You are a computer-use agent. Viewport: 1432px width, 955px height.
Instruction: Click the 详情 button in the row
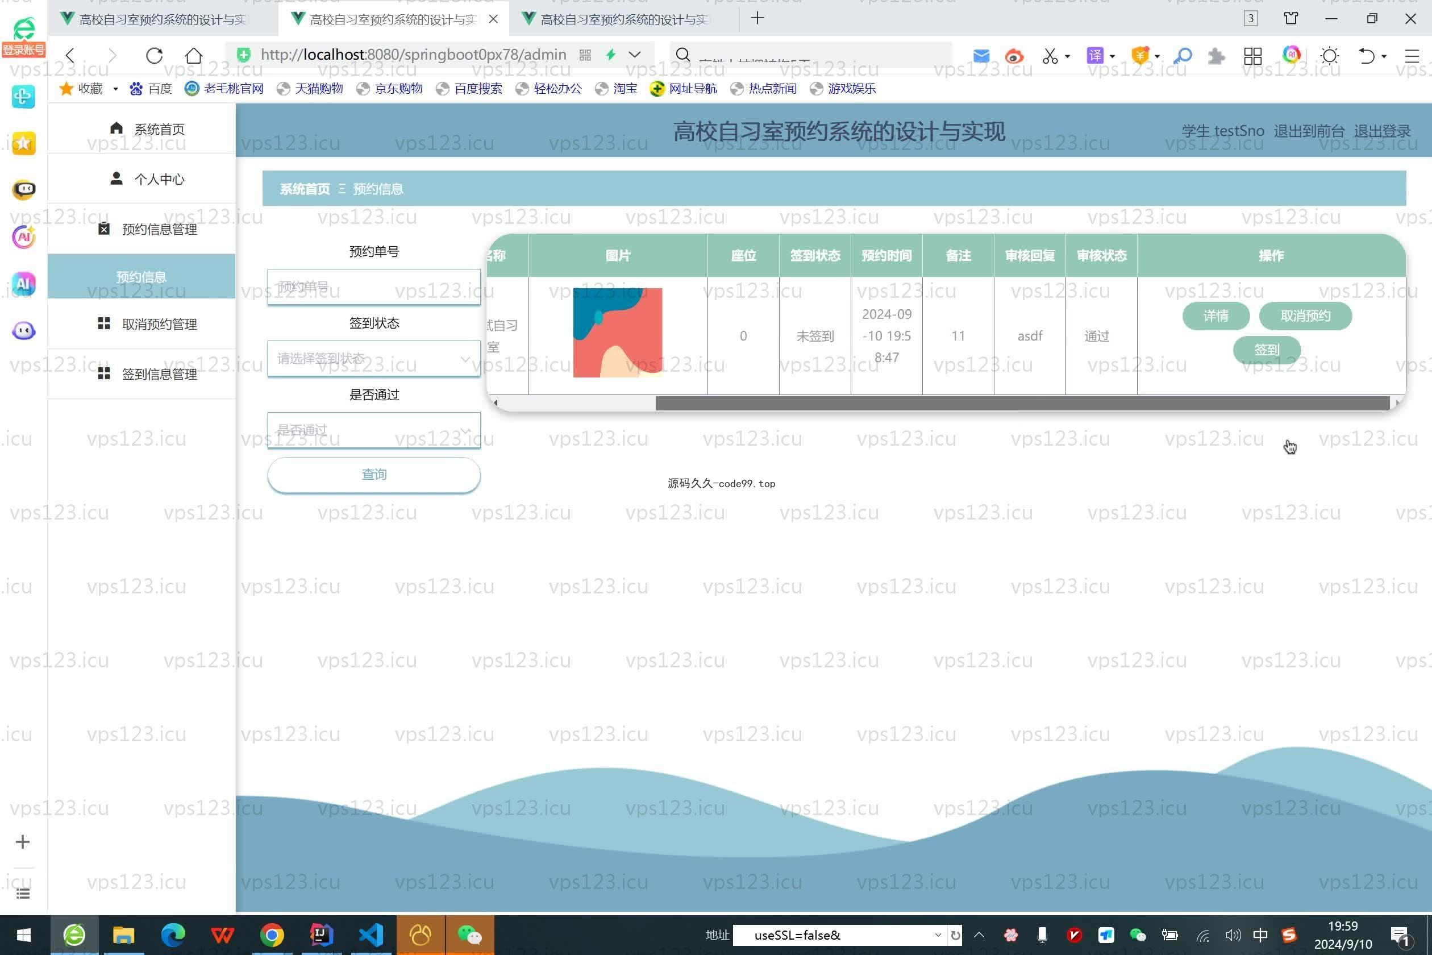tap(1216, 315)
